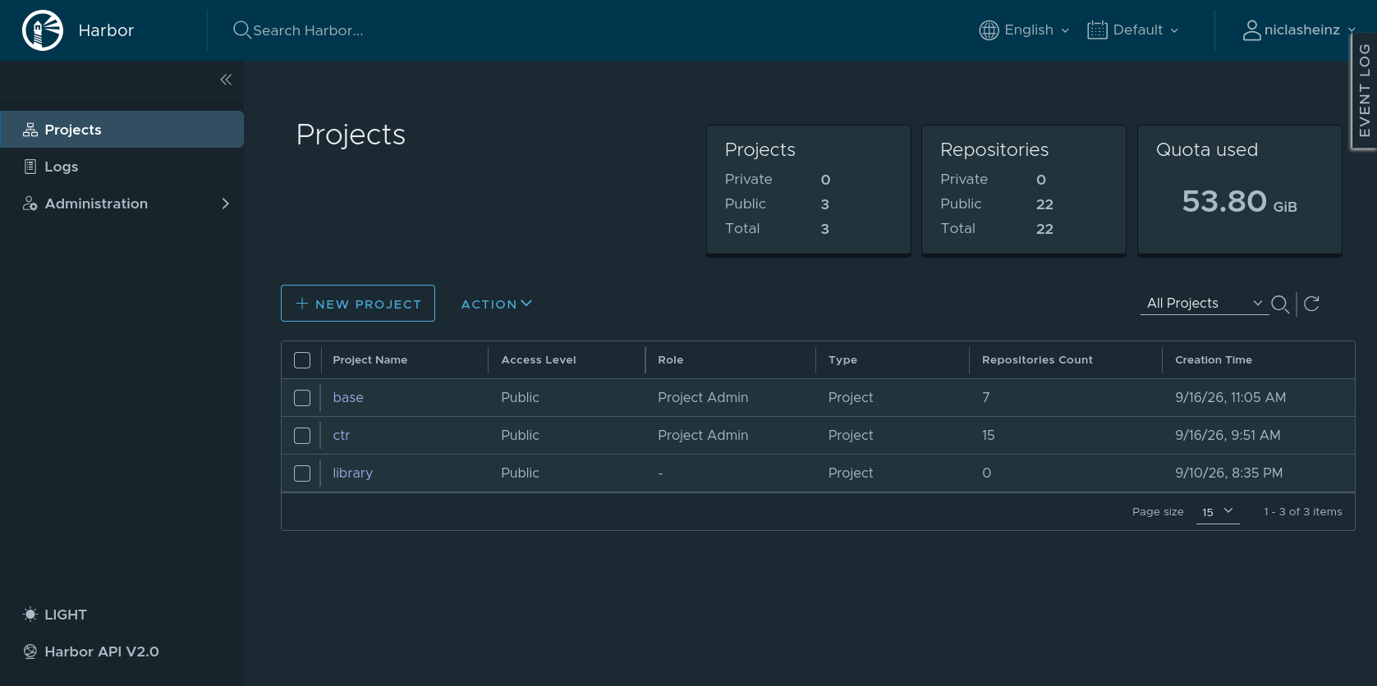
Task: Sort by Project Name column header
Action: click(370, 360)
